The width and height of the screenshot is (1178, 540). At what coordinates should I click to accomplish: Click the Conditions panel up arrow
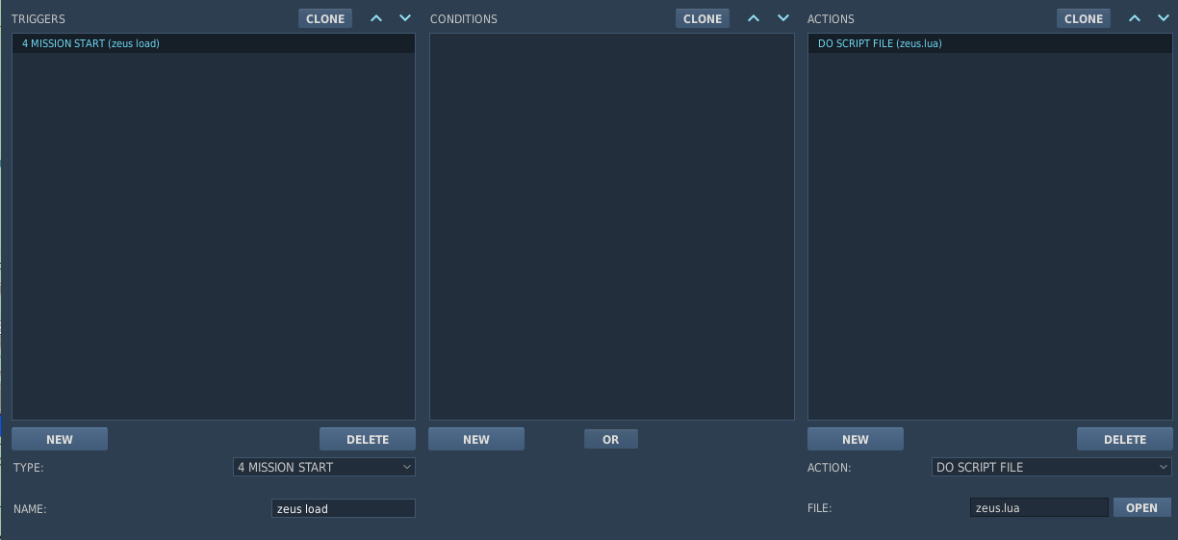(754, 18)
